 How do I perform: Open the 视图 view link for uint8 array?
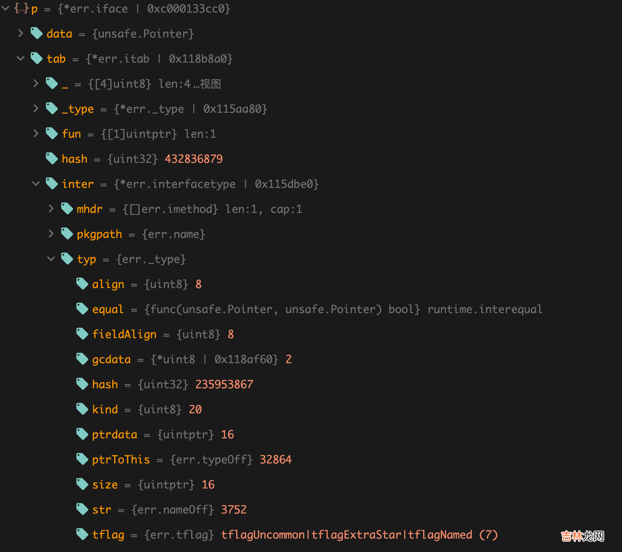pyautogui.click(x=210, y=84)
